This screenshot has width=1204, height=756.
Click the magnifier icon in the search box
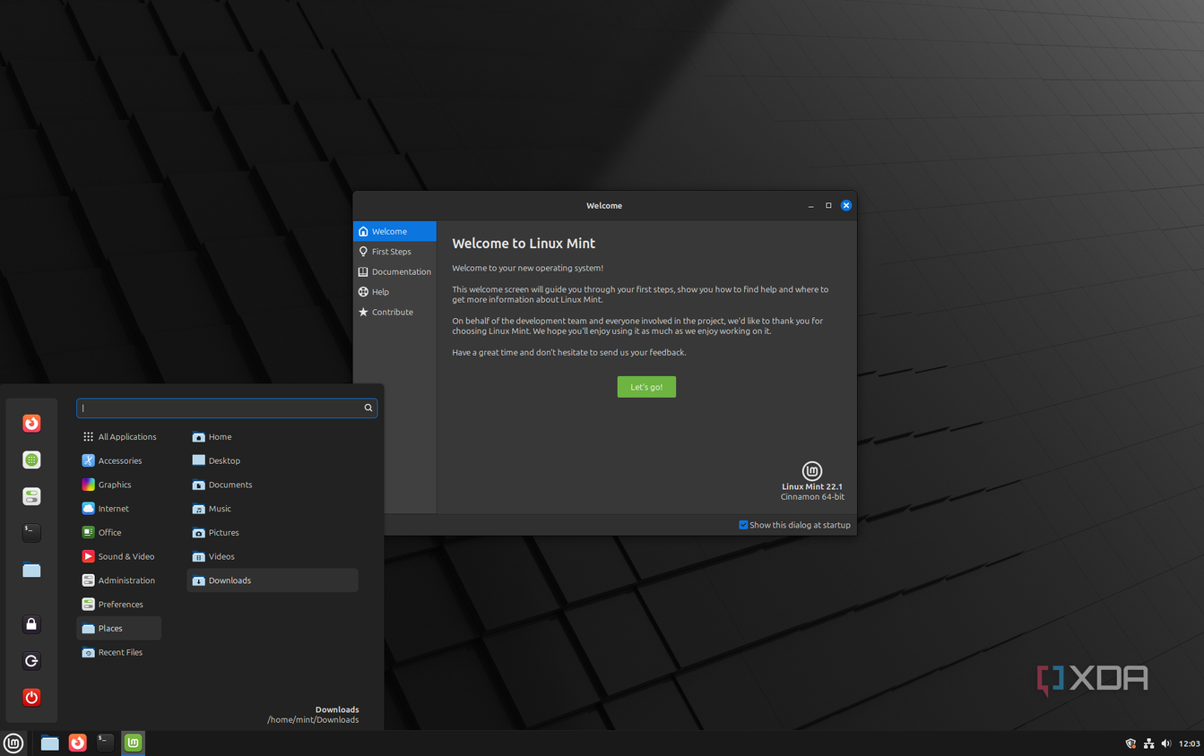368,408
